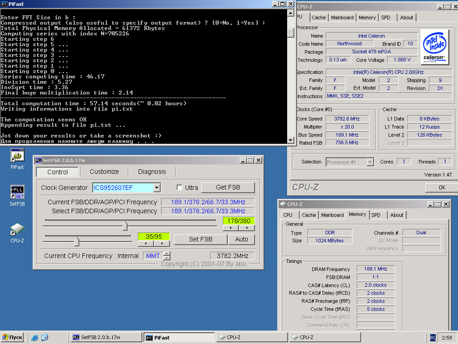Open the CPU-Z desktop shortcut icon
458x344 pixels.
pos(17,229)
